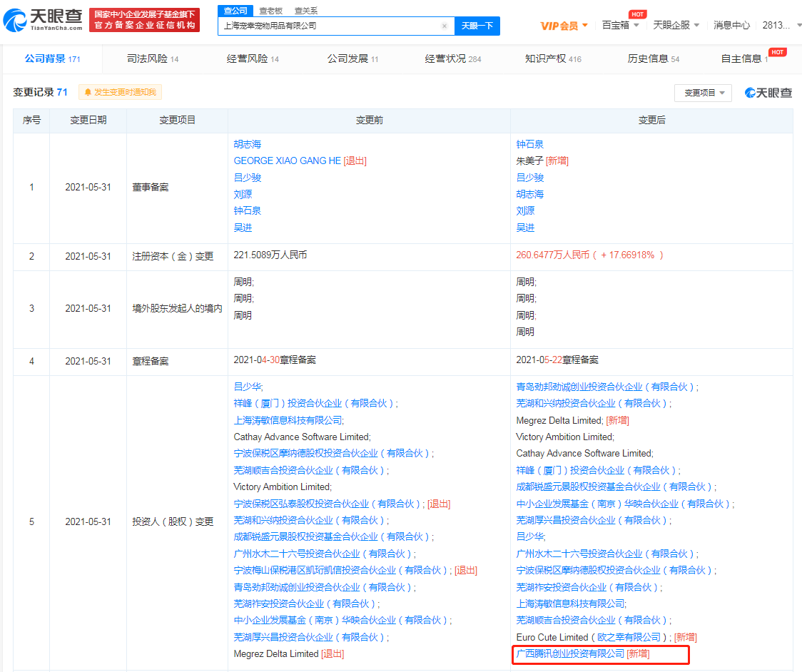The width and height of the screenshot is (802, 672).
Task: Click the bell icon for change notifications
Action: pos(88,92)
